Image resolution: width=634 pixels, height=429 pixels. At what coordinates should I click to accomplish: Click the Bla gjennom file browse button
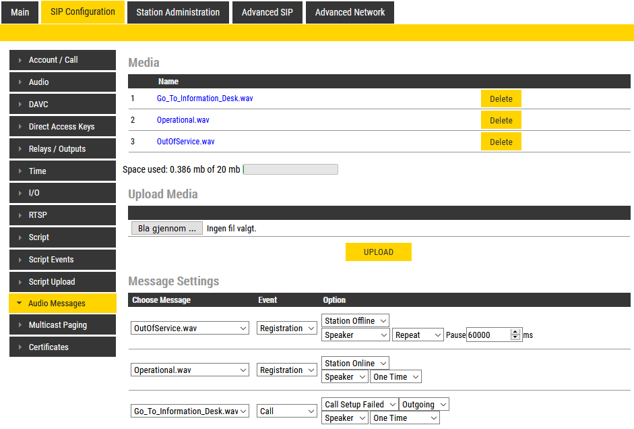point(166,229)
